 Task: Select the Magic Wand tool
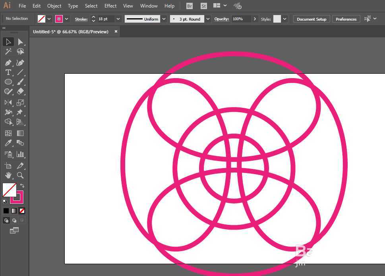(8, 52)
